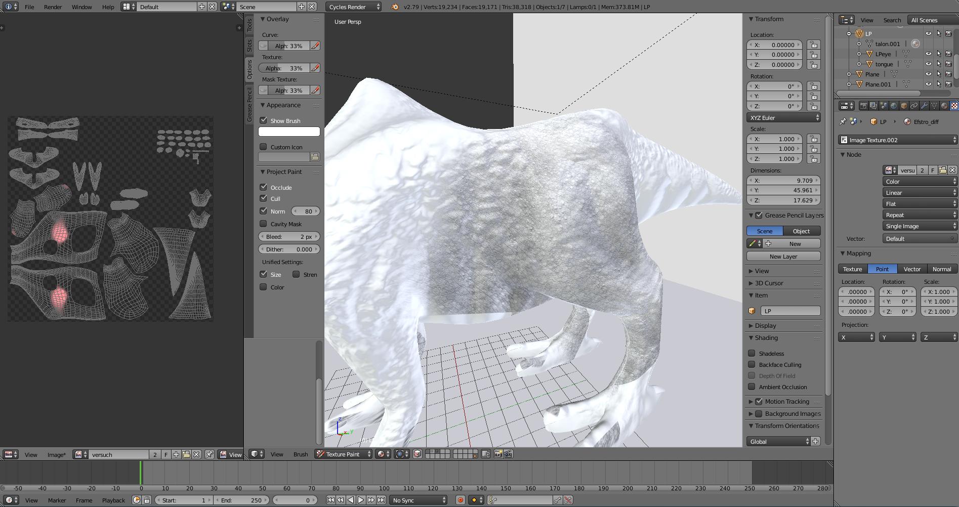Pin the image in UV editor header
This screenshot has width=959, height=507.
coord(210,454)
